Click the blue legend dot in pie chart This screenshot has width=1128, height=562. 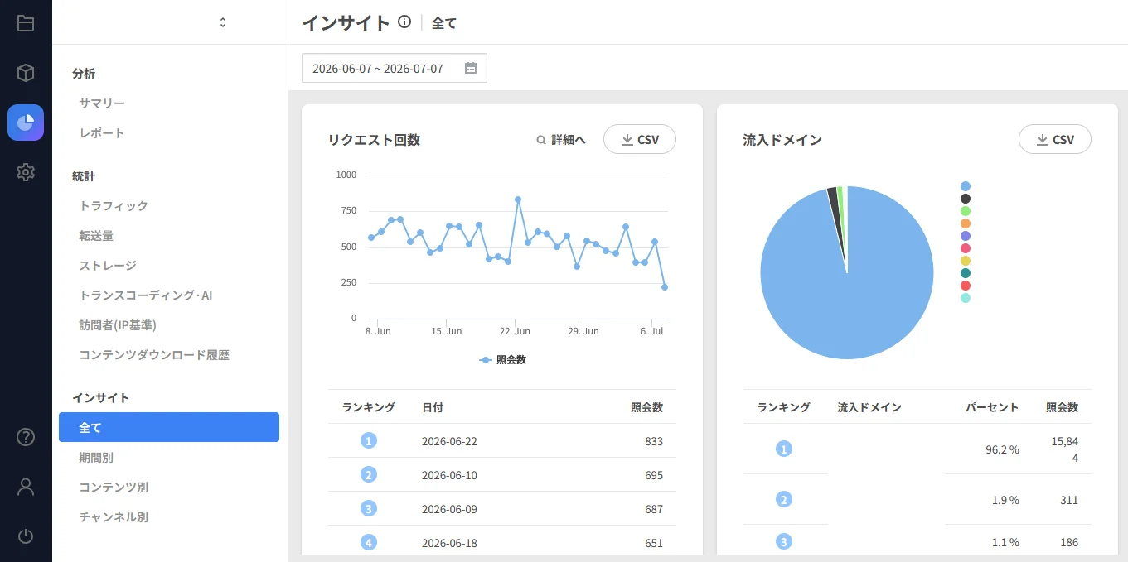(966, 186)
